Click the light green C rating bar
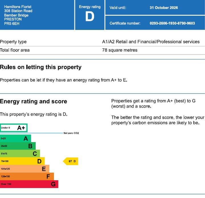This screenshot has width=205, height=198. 20,154
